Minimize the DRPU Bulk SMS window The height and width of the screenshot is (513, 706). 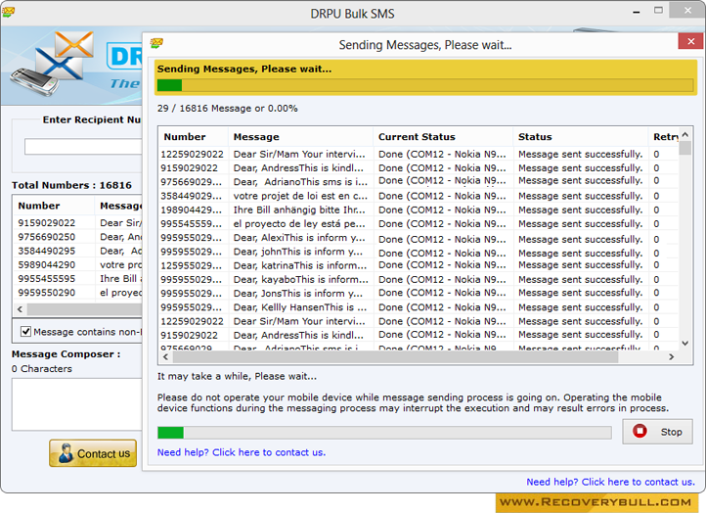pyautogui.click(x=637, y=12)
